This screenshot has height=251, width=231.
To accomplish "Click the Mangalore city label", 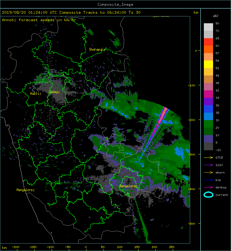I will tap(25, 190).
